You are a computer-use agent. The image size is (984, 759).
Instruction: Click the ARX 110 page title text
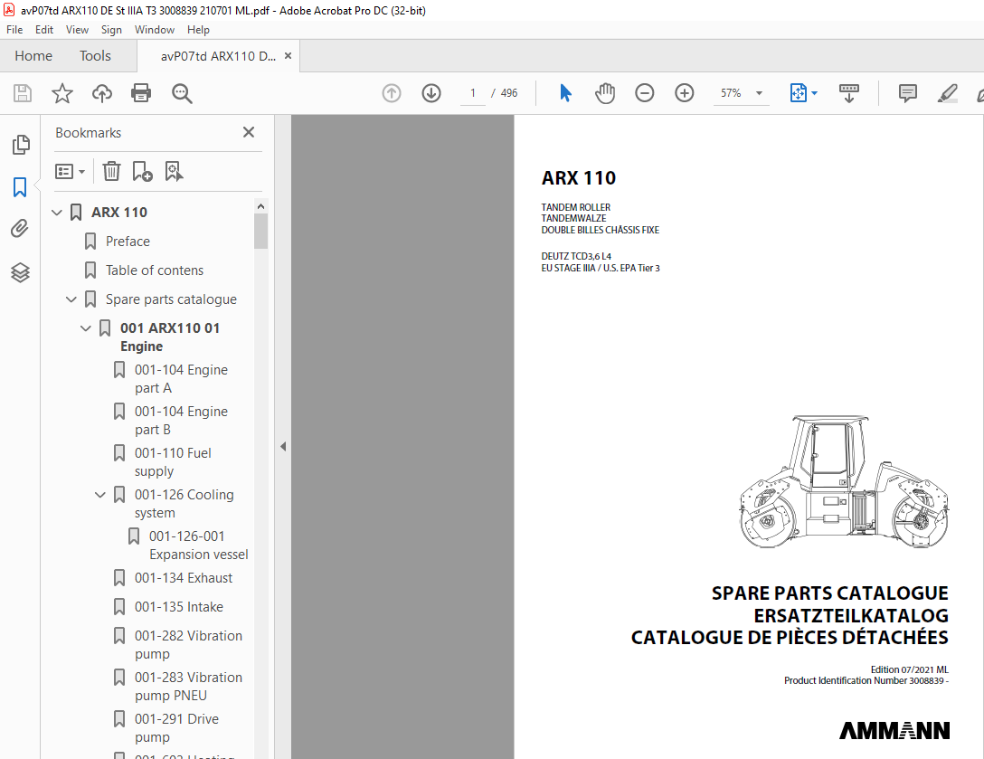coord(579,178)
